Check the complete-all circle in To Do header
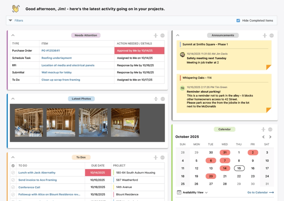This screenshot has width=284, height=201. (x=13, y=165)
